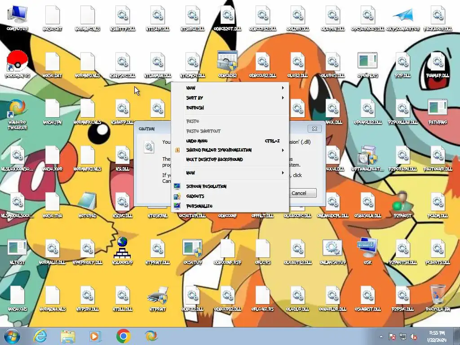The image size is (460, 345).
Task: Choose Refresh from the context menu
Action: point(230,108)
